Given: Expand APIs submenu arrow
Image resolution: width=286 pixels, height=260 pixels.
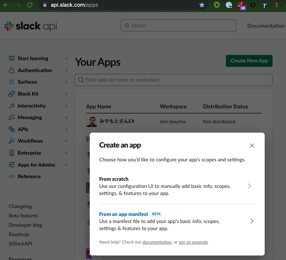Looking at the screenshot, I should coord(67,130).
